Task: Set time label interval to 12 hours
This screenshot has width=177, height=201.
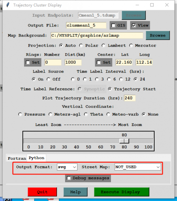Action: (121, 79)
